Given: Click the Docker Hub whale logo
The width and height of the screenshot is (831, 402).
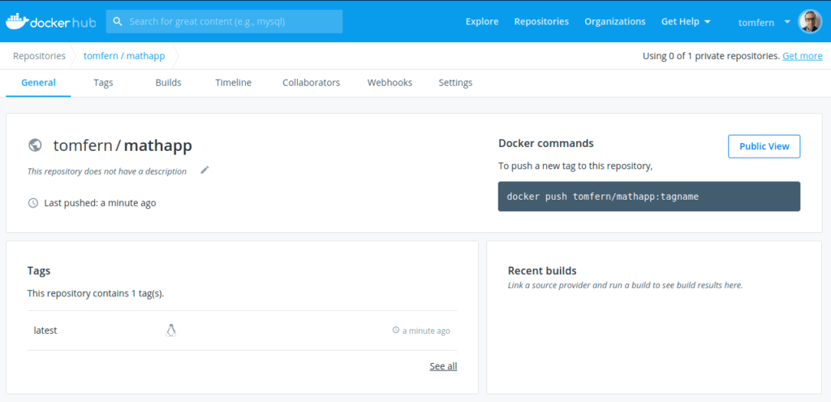Looking at the screenshot, I should [51, 22].
